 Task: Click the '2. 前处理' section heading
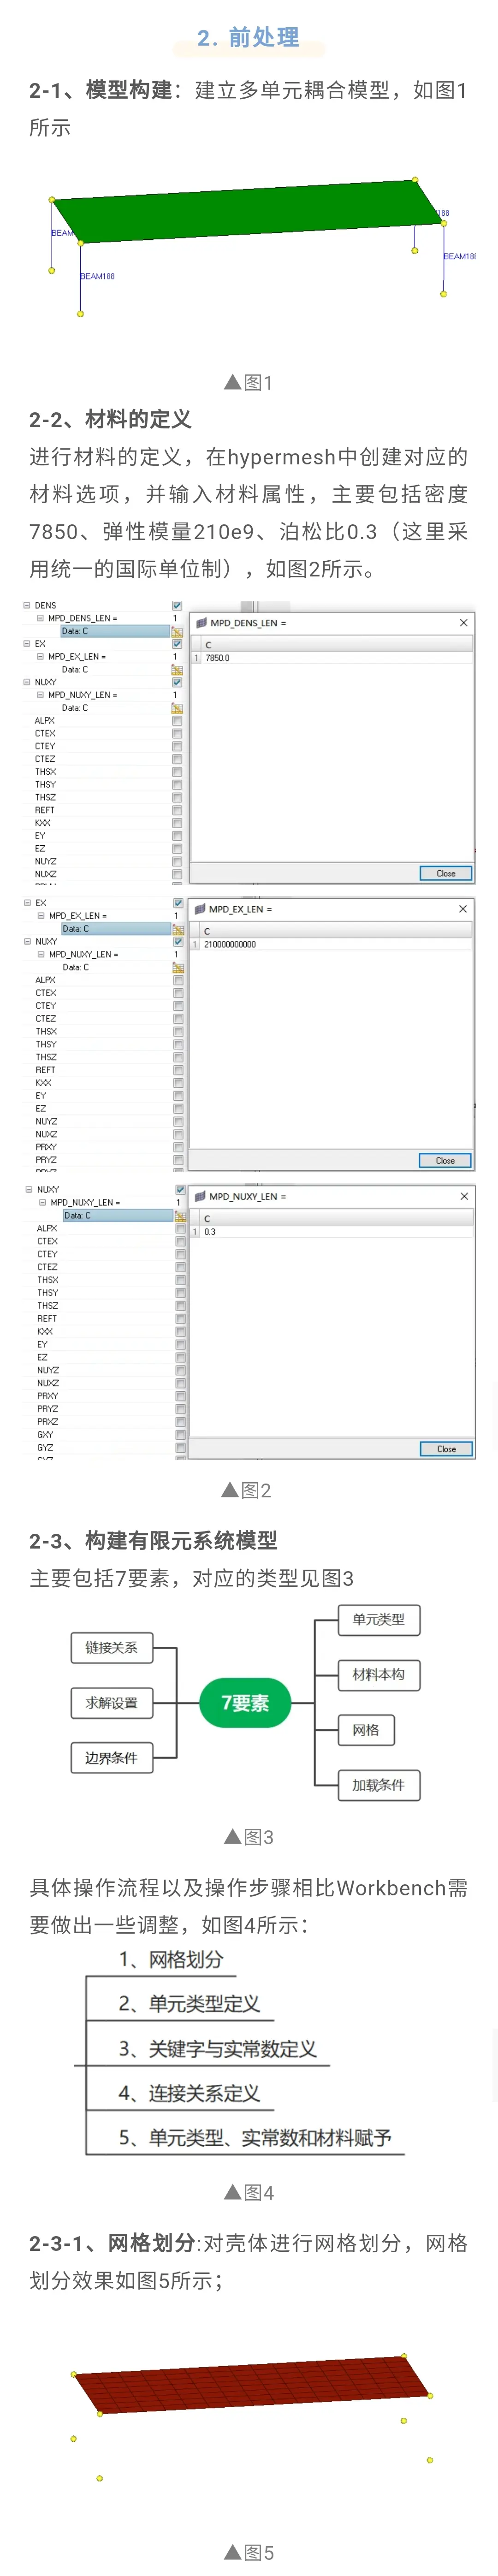coord(249,38)
